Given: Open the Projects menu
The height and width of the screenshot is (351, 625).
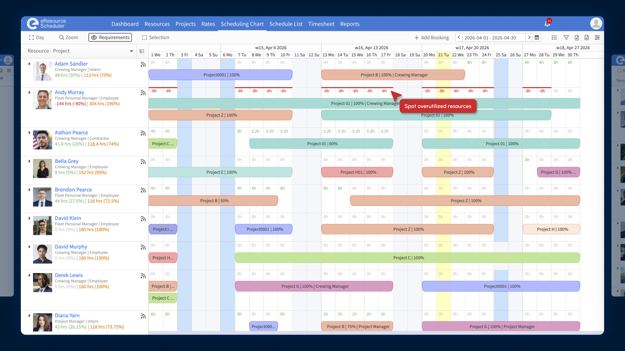Looking at the screenshot, I should click(185, 24).
